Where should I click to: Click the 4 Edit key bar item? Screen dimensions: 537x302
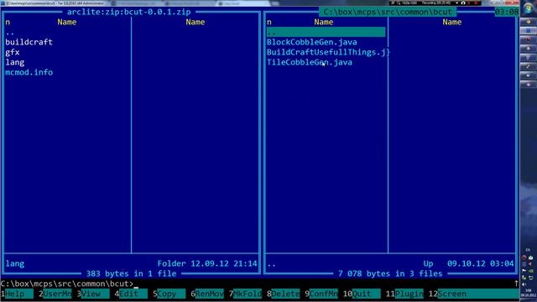(131, 294)
